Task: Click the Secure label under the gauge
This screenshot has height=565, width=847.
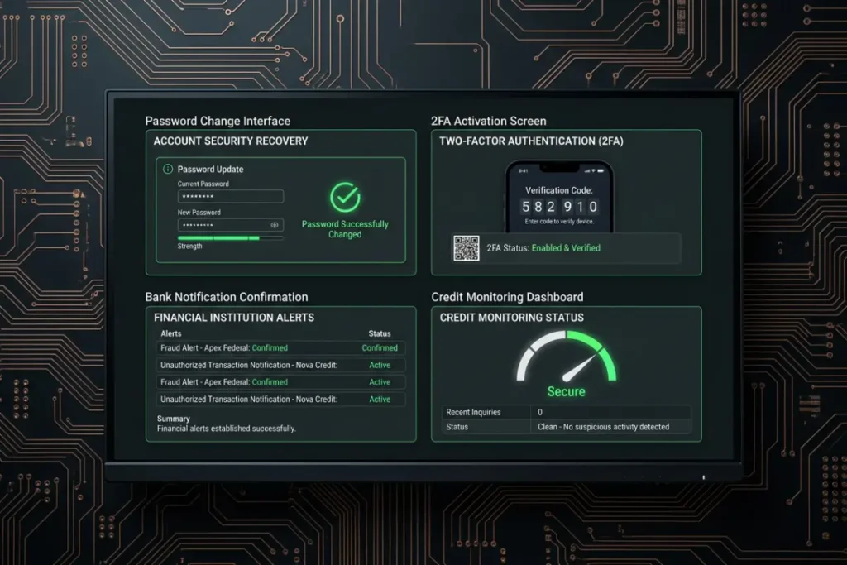Action: pos(566,391)
